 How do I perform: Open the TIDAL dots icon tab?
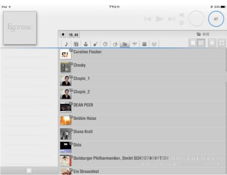134,44
